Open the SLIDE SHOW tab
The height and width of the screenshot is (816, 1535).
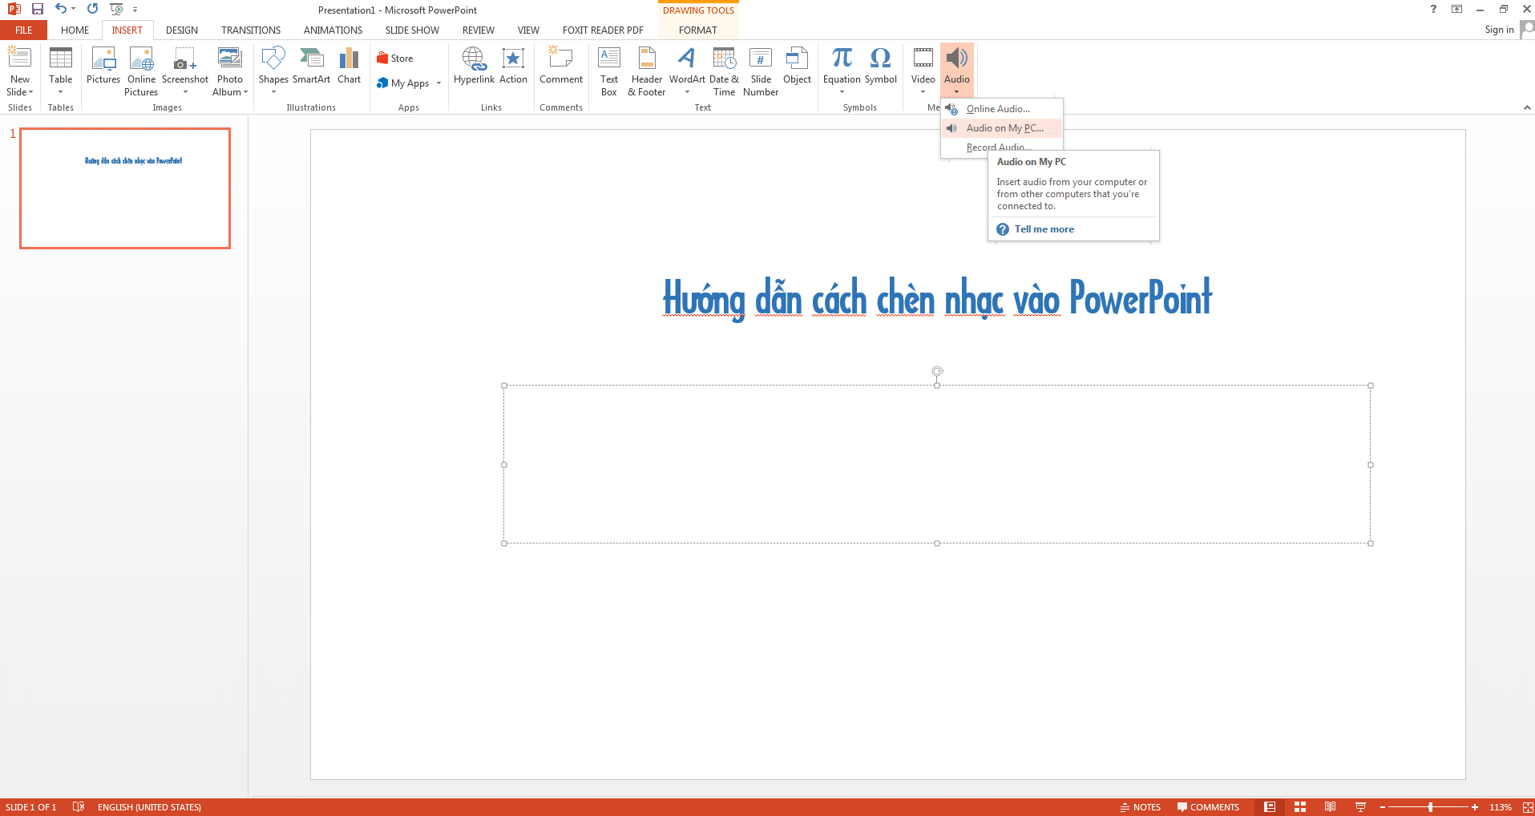(412, 30)
